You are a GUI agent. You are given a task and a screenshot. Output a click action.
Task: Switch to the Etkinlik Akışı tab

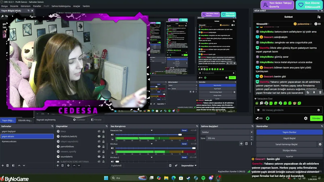coord(25,120)
